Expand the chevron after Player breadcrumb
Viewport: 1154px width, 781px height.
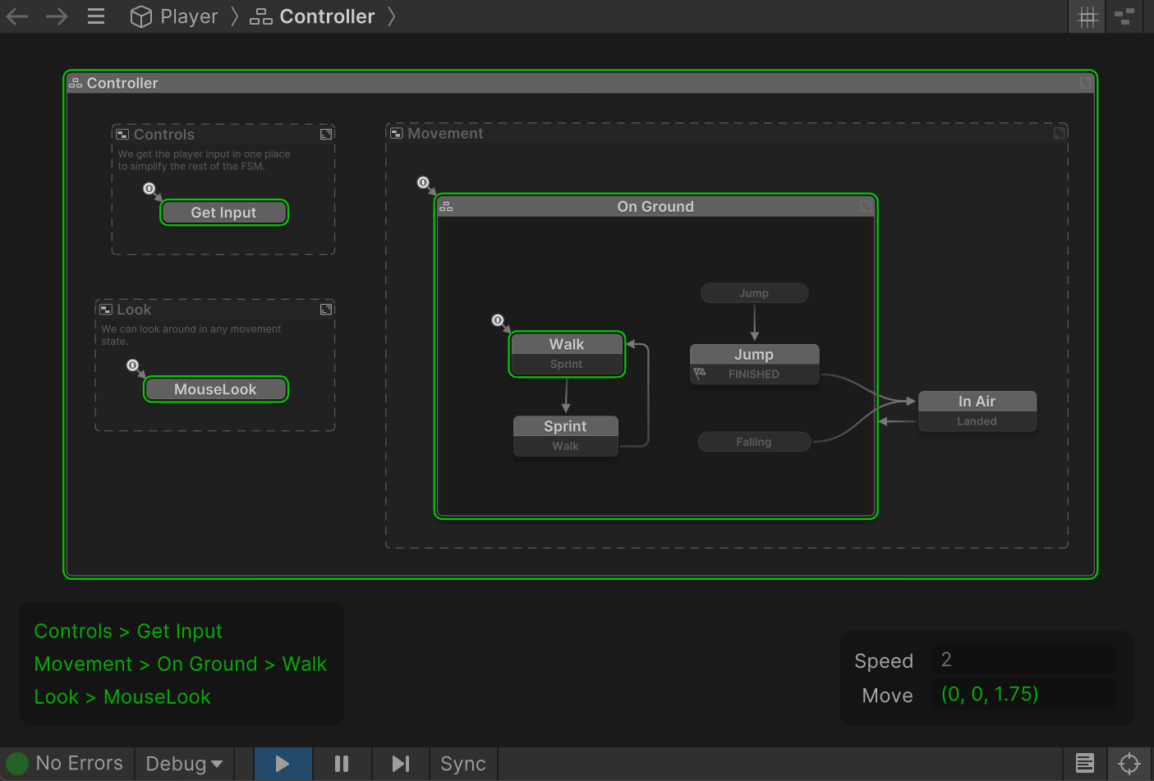point(235,16)
